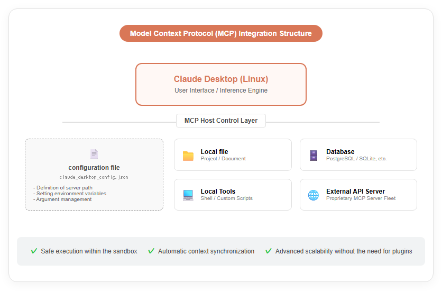442x291 pixels.
Task: Click the laptop icon next to Local Tools
Action: [x=188, y=195]
